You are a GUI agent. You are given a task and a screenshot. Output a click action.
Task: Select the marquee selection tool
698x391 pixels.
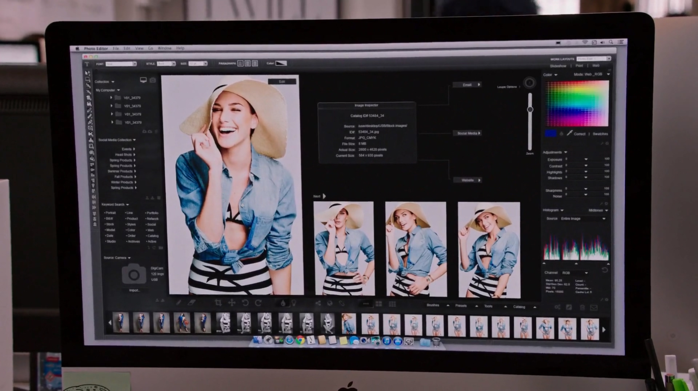click(88, 79)
